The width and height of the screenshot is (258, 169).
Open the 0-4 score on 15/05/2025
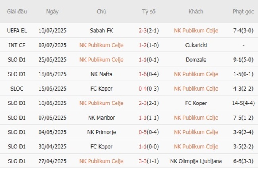pyautogui.click(x=143, y=89)
